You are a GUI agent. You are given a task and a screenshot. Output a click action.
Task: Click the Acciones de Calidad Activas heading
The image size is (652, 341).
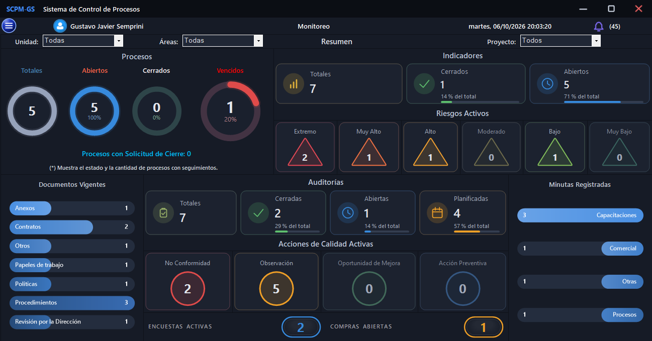326,244
